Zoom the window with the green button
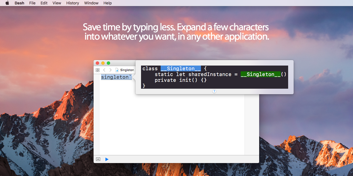Screen dimensions: 353x176 pyautogui.click(x=109, y=63)
